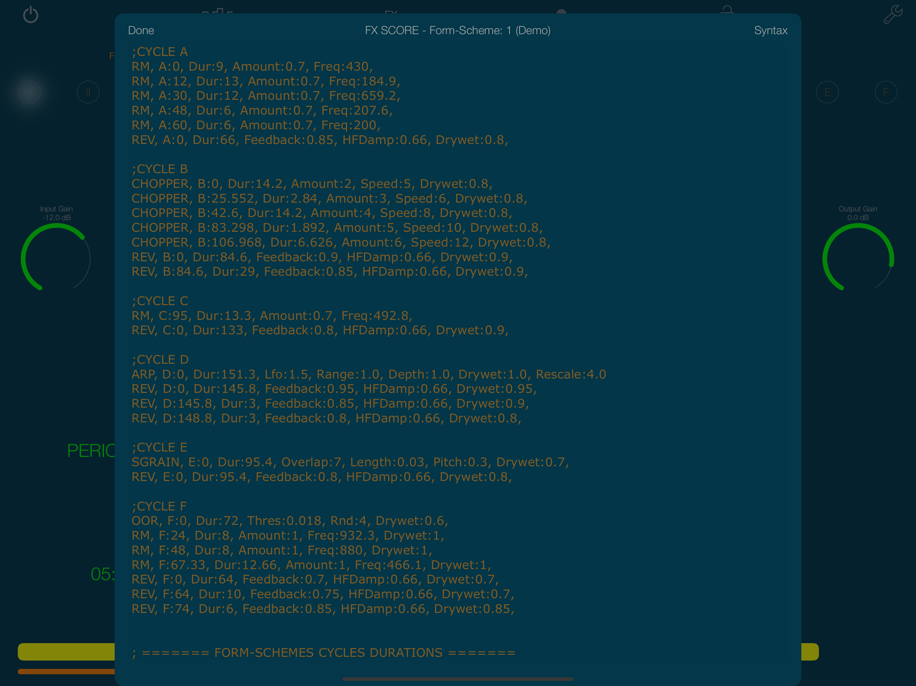
Task: Click line 'REV, E:0, Dur:95.4'
Action: (x=322, y=477)
